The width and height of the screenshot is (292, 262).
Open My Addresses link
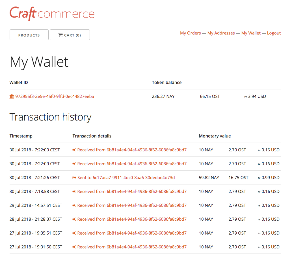point(221,33)
